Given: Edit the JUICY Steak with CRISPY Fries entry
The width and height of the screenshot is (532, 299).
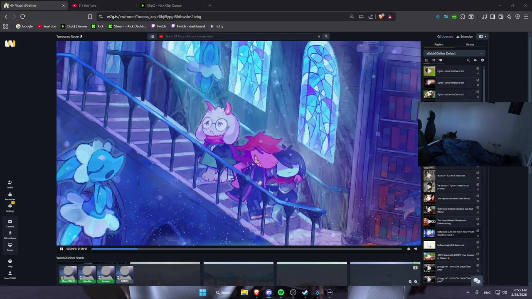Looking at the screenshot, I should coord(478,254).
